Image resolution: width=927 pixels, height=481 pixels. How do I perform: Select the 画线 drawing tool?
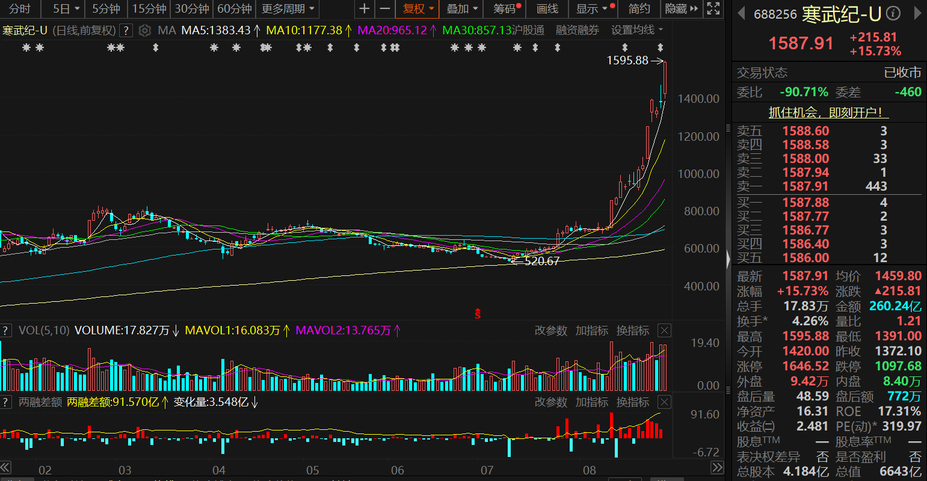click(x=546, y=9)
